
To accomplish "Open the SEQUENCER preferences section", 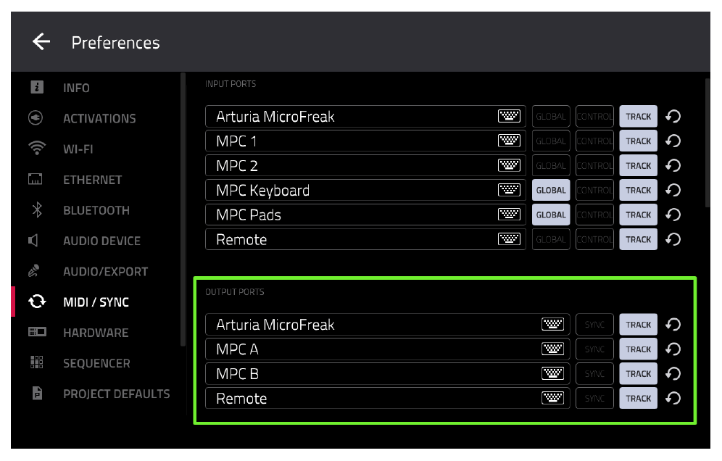I will pos(79,363).
